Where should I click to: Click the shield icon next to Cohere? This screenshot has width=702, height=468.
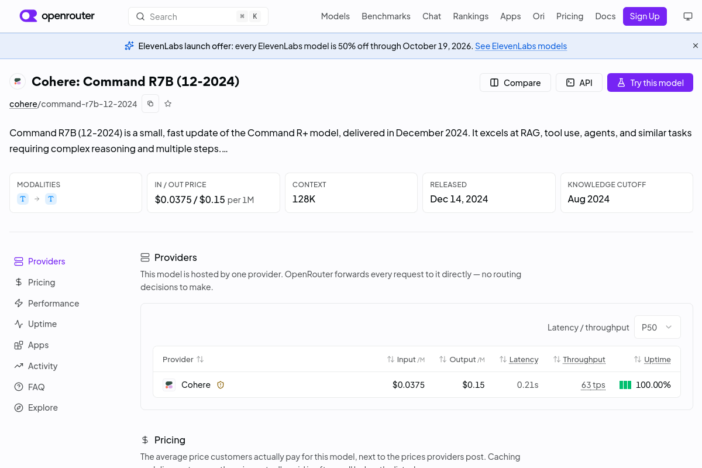click(221, 385)
